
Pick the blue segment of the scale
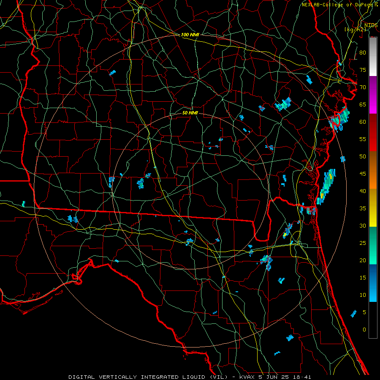coord(373,283)
